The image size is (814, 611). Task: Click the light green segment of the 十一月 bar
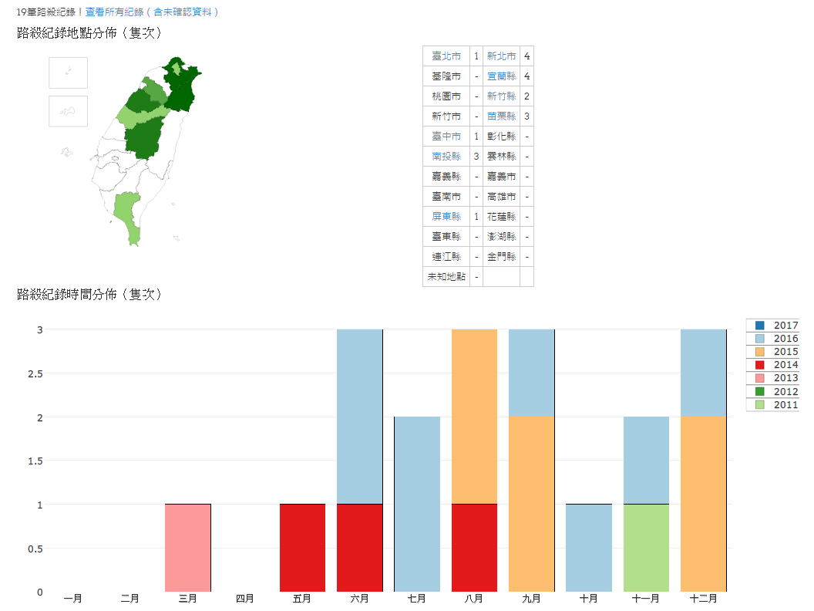pyautogui.click(x=646, y=548)
